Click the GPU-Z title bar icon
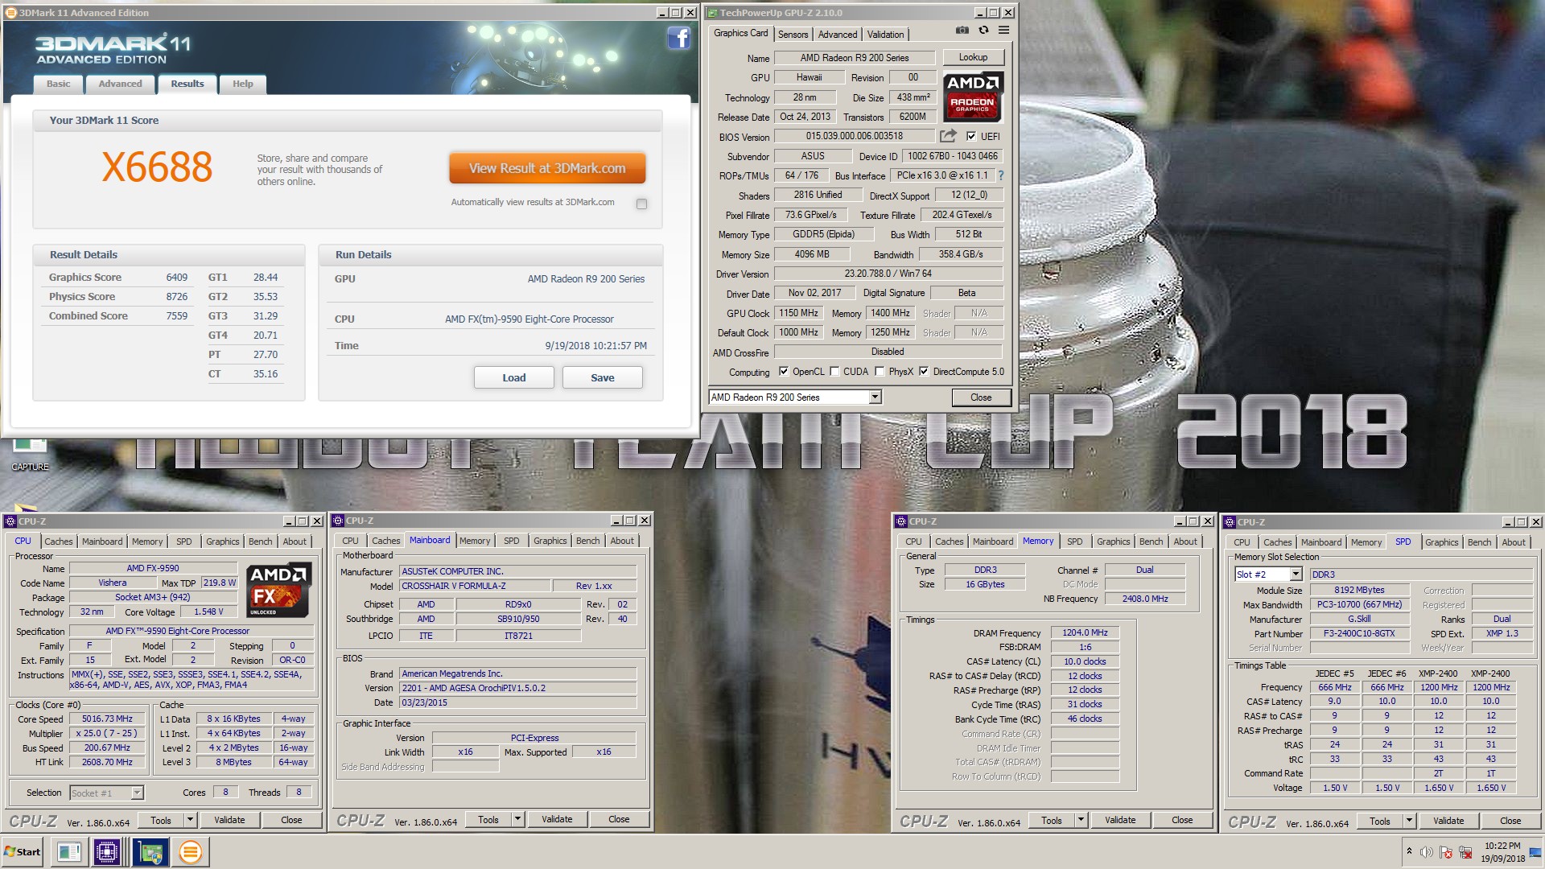The image size is (1545, 869). 711,13
